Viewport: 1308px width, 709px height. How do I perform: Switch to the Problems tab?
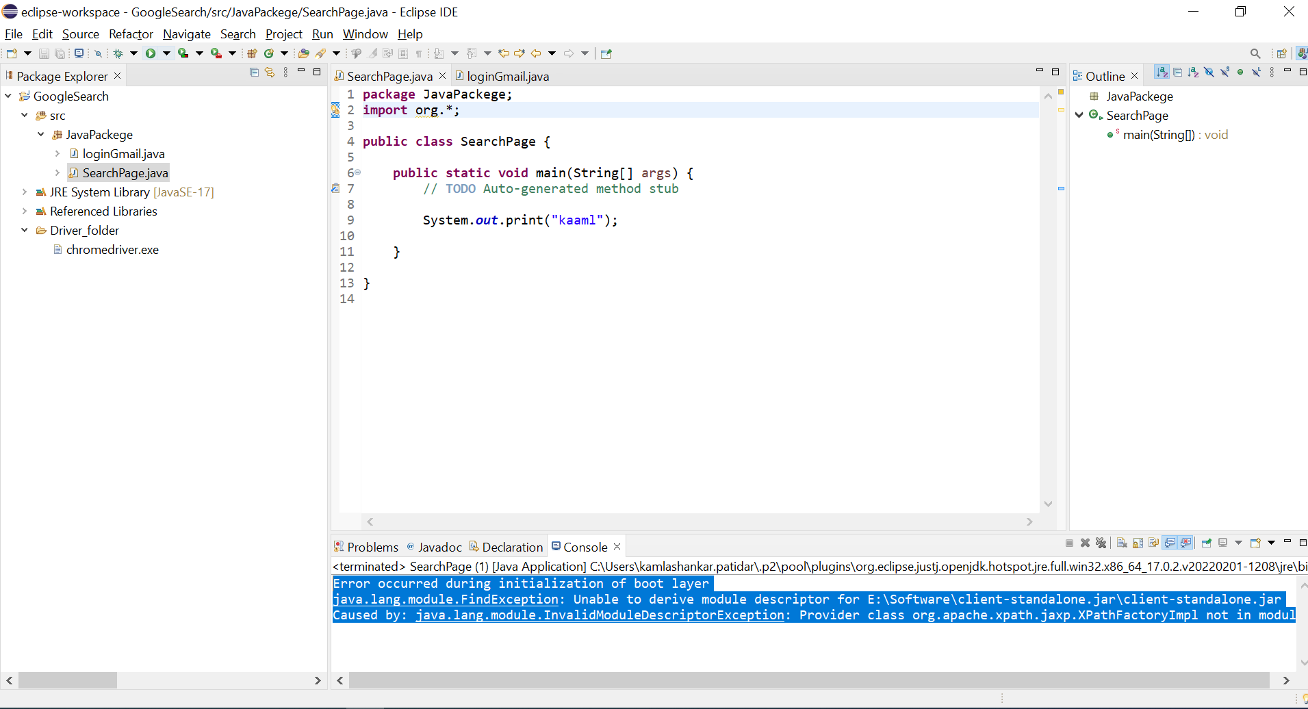point(366,547)
